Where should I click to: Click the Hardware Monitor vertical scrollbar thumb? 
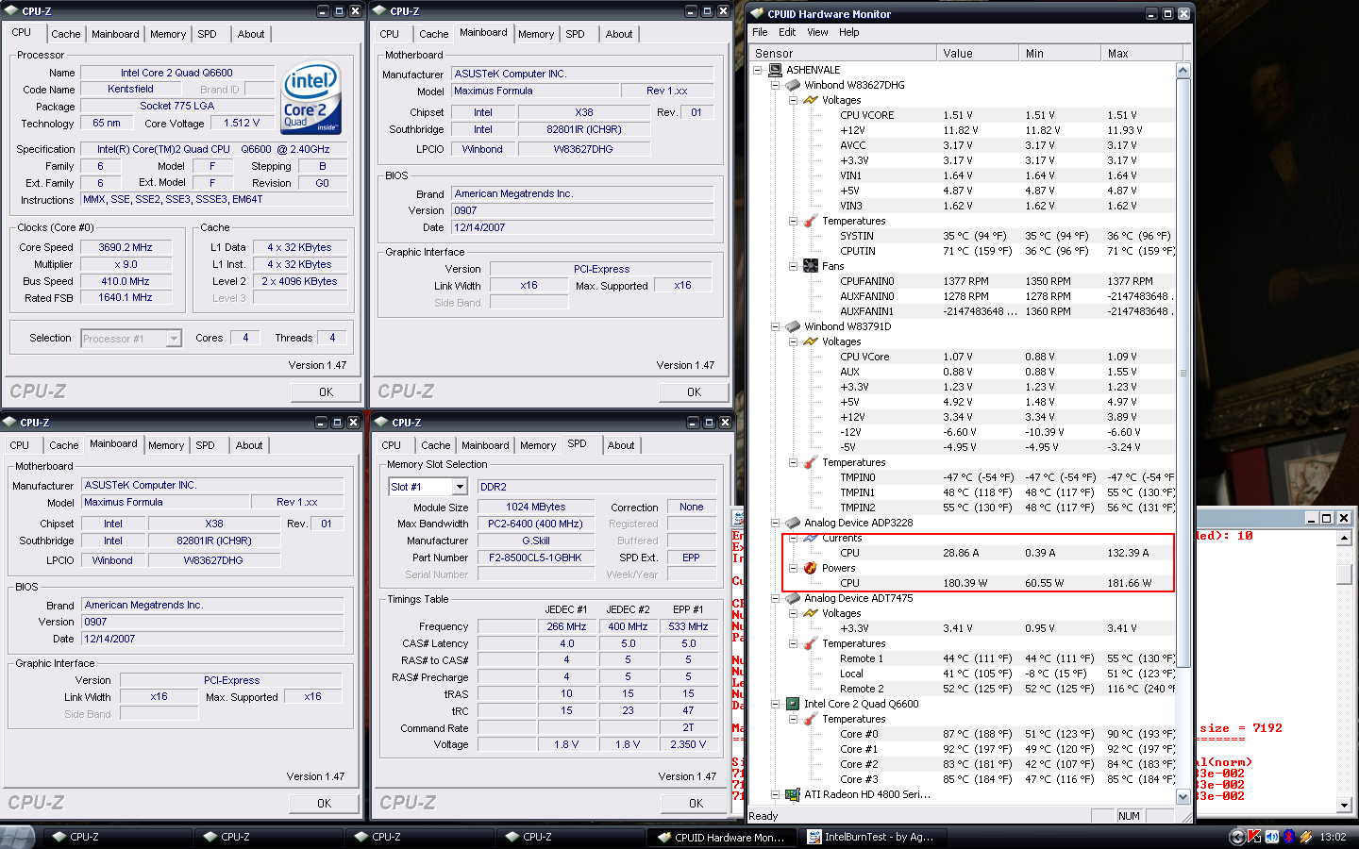tap(1183, 373)
